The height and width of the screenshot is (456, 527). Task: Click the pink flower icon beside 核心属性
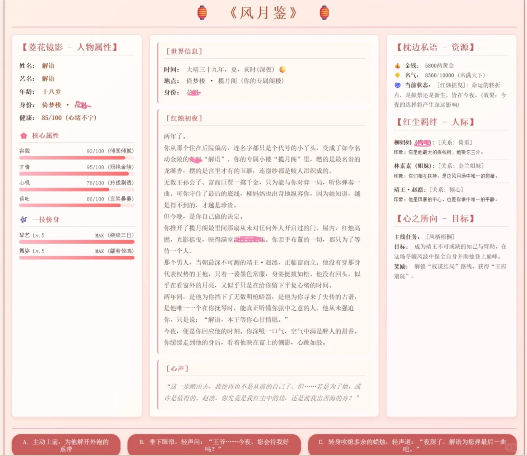tap(24, 136)
